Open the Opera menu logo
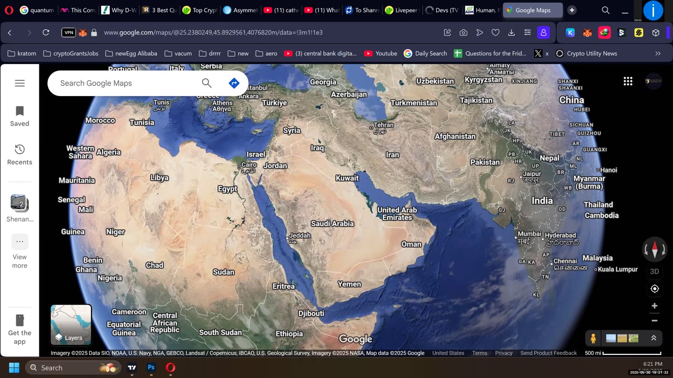 (9, 10)
